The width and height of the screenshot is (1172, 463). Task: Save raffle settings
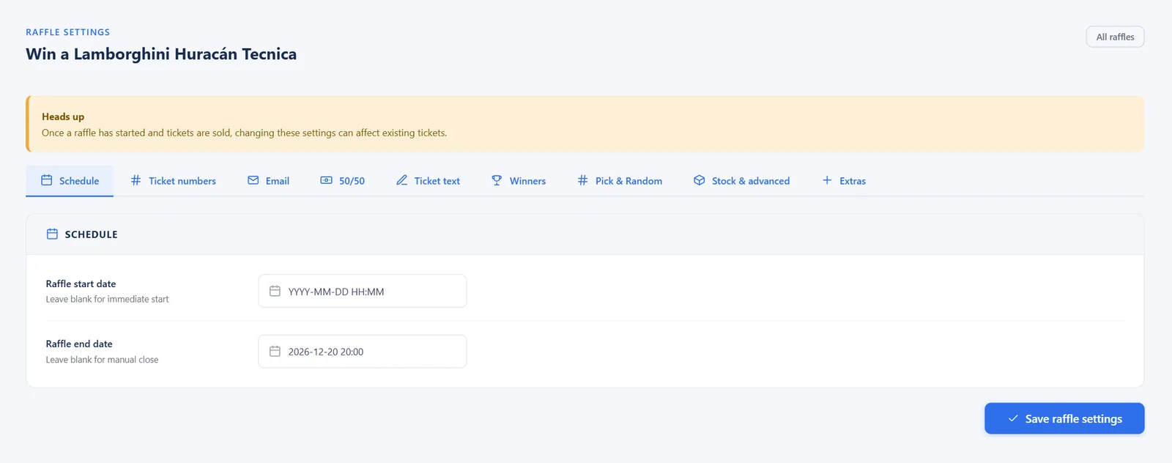point(1064,418)
